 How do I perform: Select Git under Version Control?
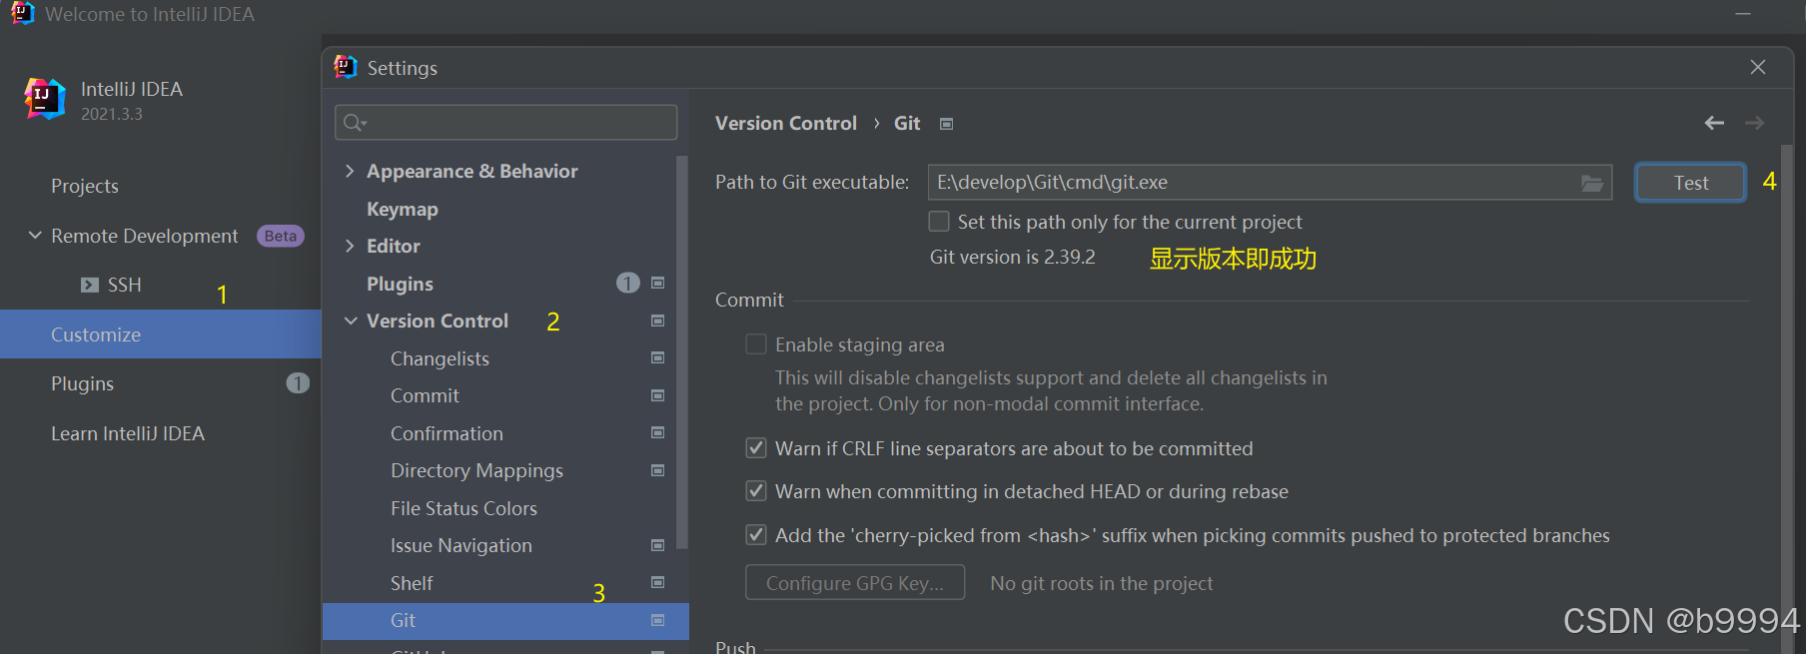[x=505, y=620]
